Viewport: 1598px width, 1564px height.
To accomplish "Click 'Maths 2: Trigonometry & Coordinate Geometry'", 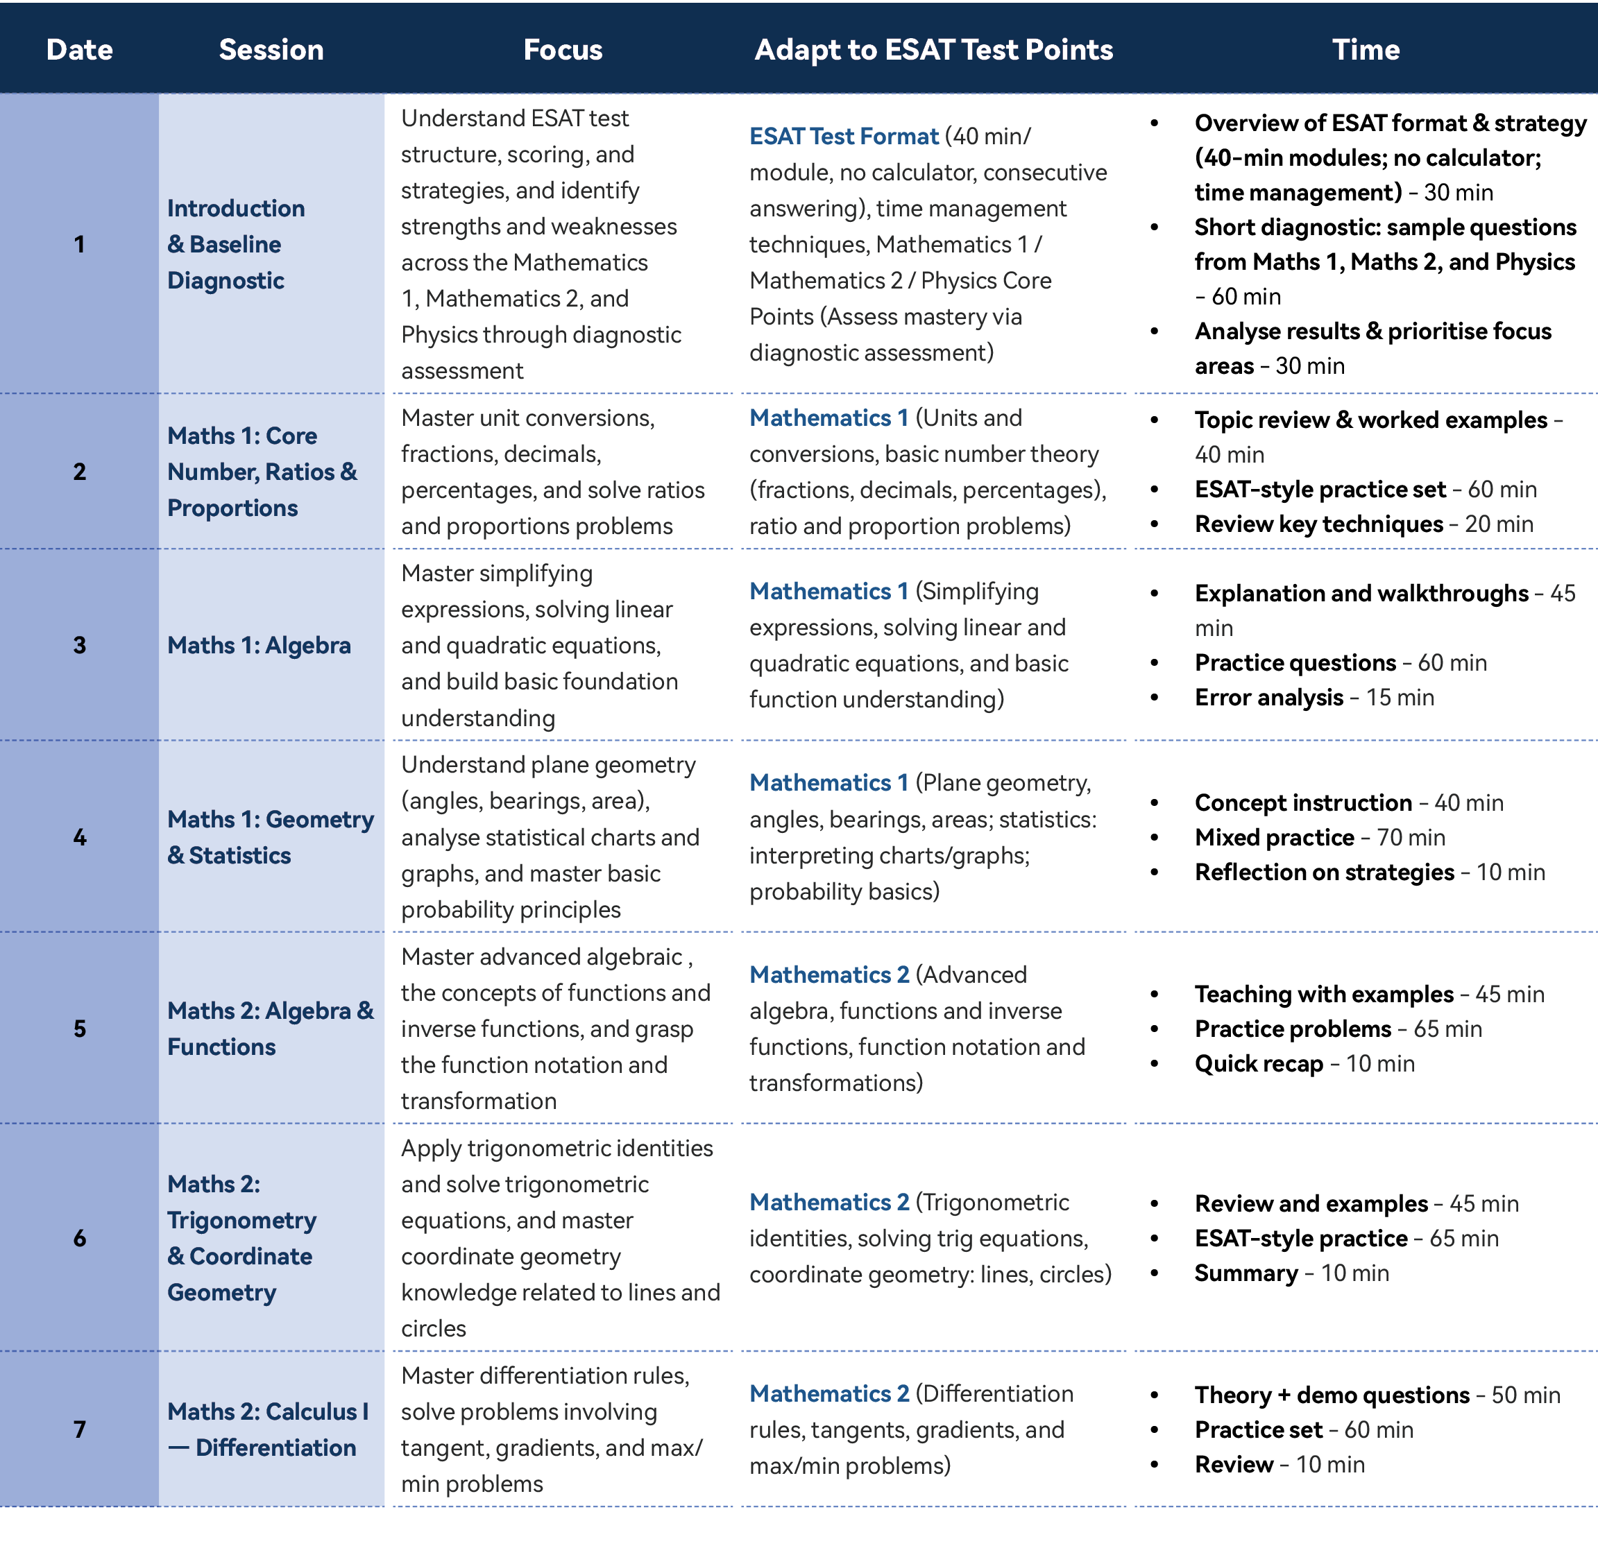I will click(x=241, y=1238).
